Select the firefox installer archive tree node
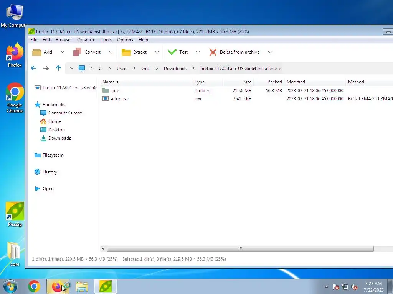Image resolution: width=393 pixels, height=294 pixels. (66, 88)
